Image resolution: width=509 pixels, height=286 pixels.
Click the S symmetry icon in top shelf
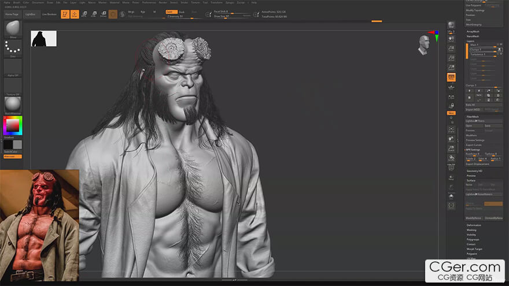click(x=123, y=14)
